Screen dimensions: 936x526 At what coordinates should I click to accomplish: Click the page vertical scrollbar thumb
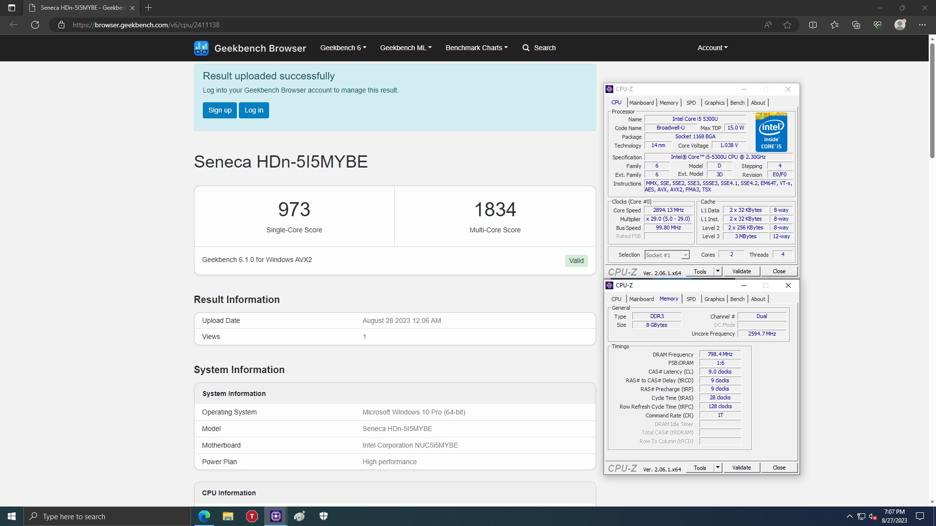(x=932, y=100)
